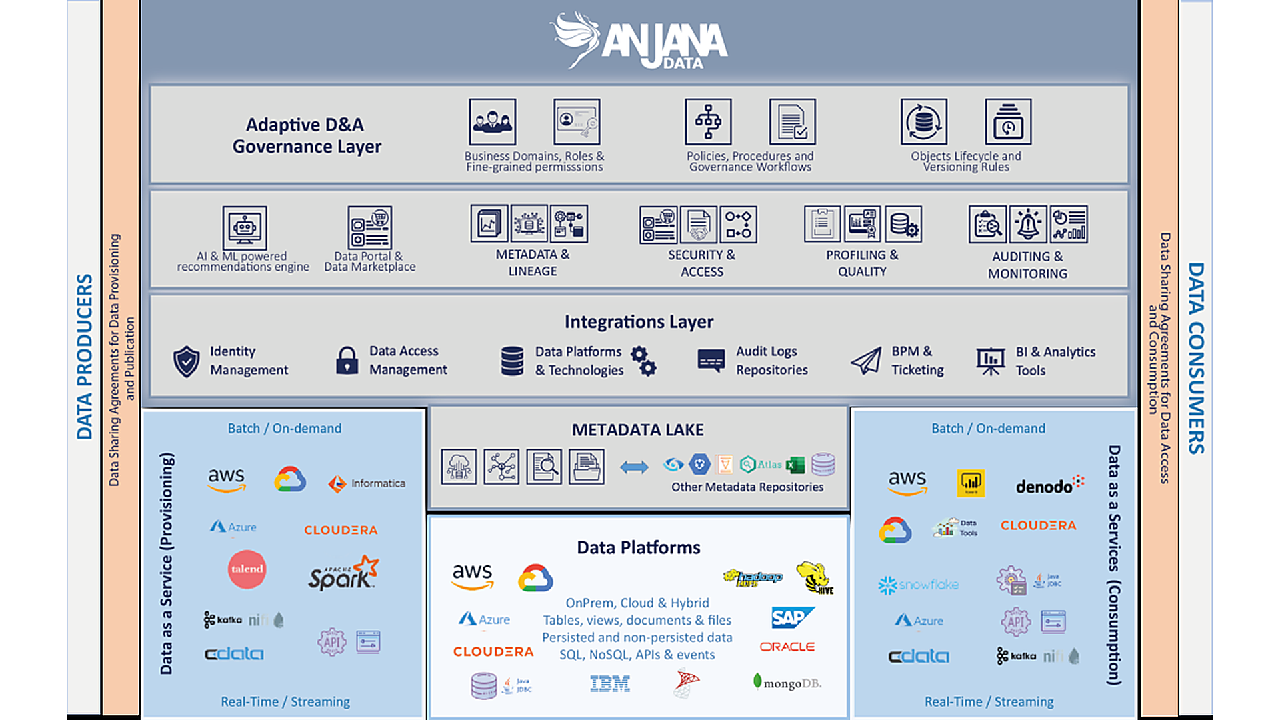Viewport: 1280px width, 720px height.
Task: Click the Auditing & Monitoring alarm bell icon
Action: (1027, 224)
